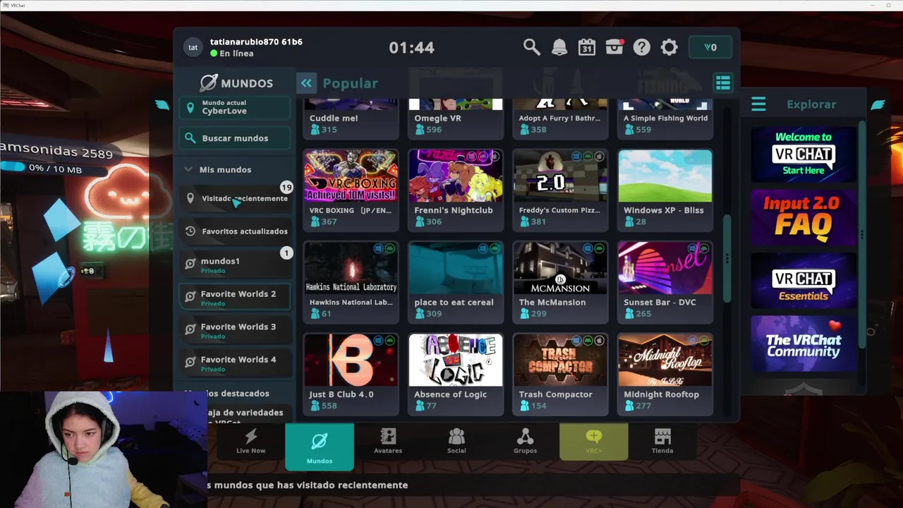Go back with the double-chevron beside Popular
The image size is (903, 508).
306,83
